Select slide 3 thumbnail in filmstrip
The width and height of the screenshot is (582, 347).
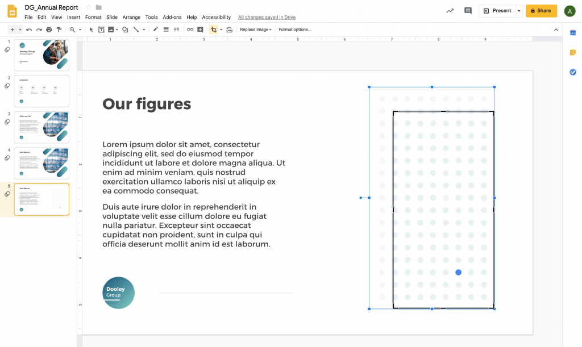point(41,128)
